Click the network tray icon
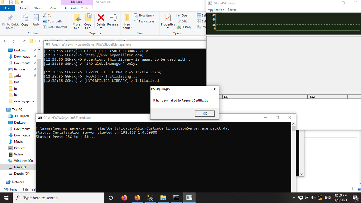The width and height of the screenshot is (361, 203). (x=301, y=198)
